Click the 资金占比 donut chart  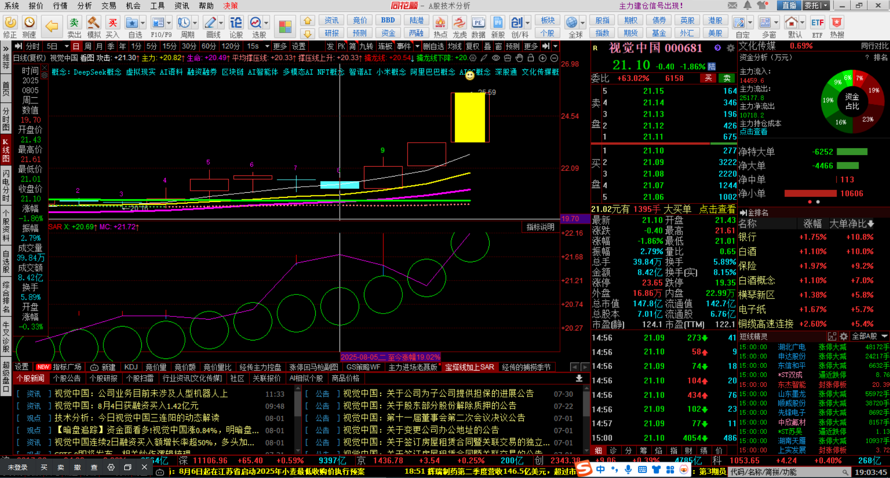[852, 101]
